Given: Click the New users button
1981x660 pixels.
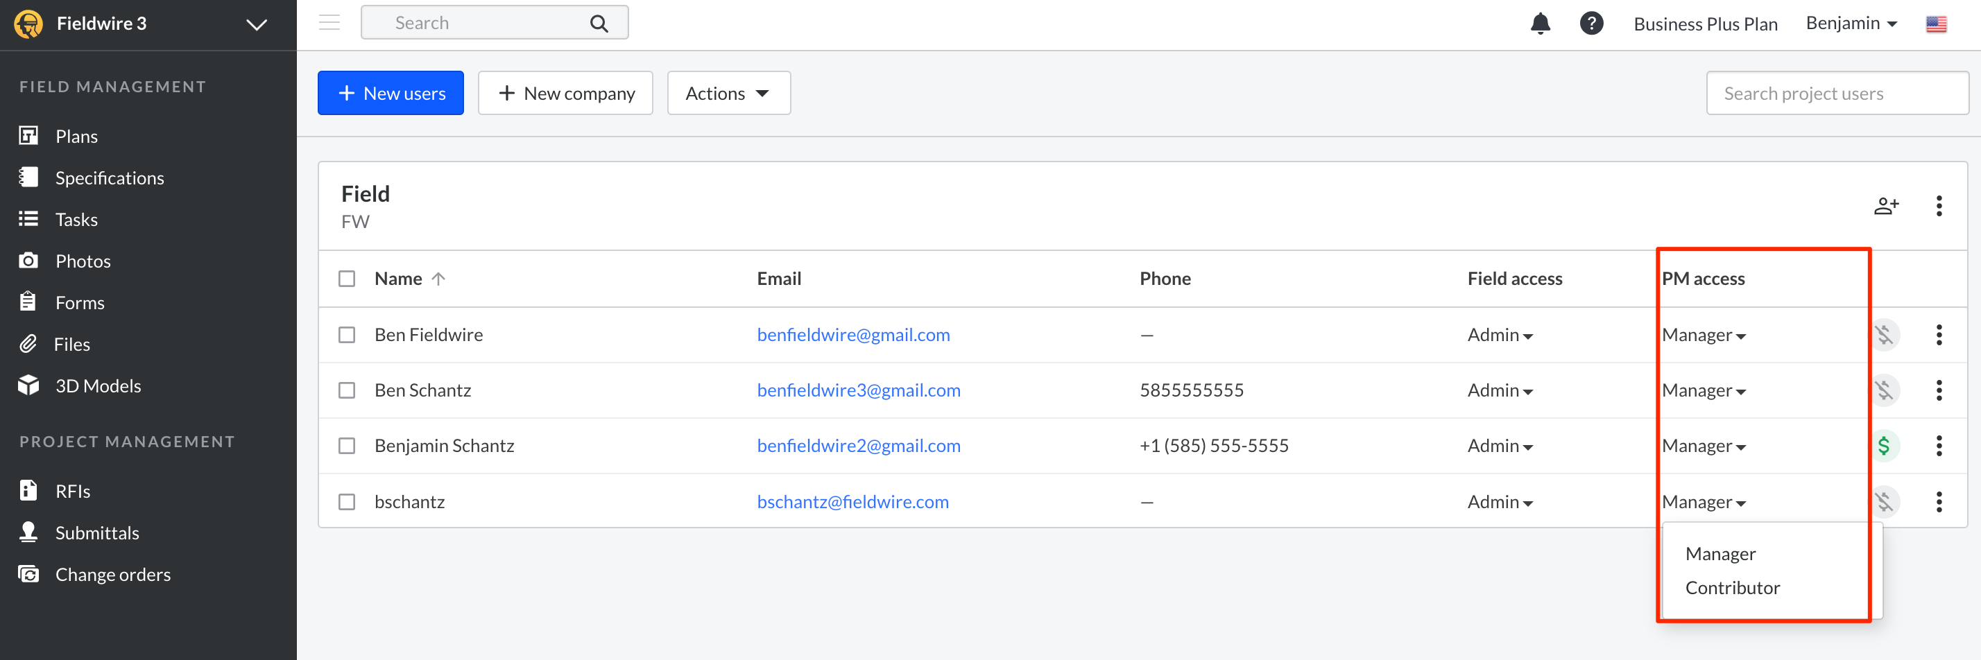Looking at the screenshot, I should (391, 93).
